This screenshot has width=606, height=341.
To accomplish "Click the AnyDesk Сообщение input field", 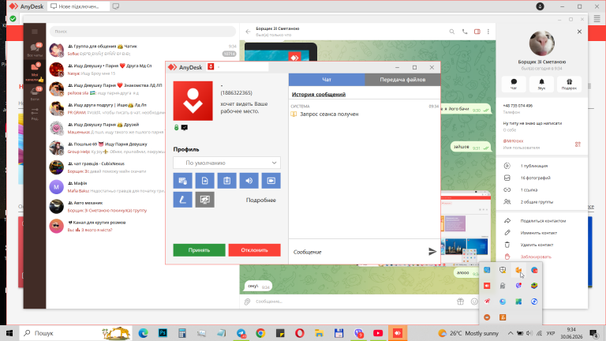I will click(x=357, y=252).
